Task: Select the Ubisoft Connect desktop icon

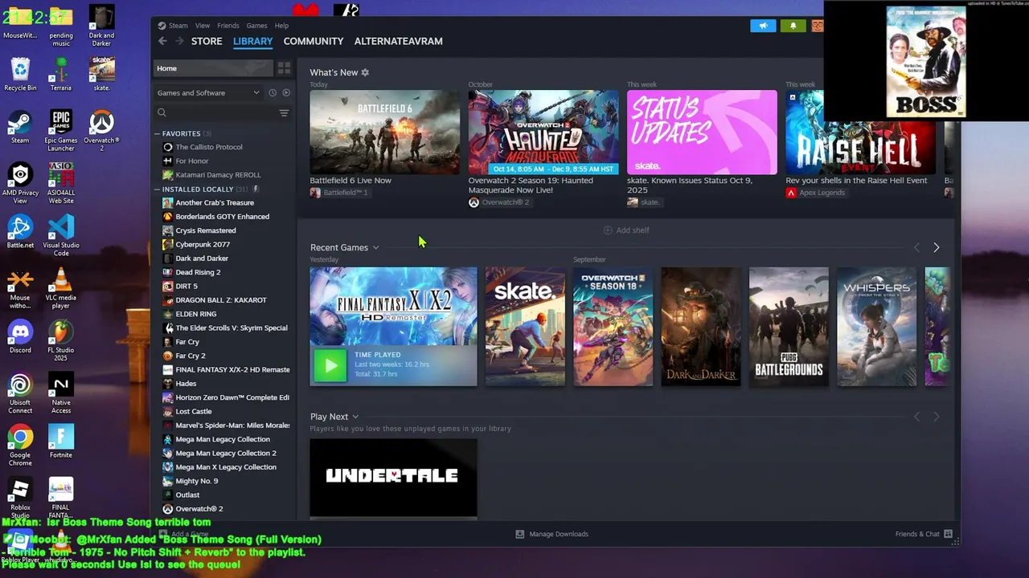Action: (20, 393)
